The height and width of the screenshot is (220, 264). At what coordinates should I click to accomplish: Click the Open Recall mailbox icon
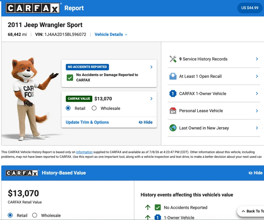pyautogui.click(x=173, y=76)
